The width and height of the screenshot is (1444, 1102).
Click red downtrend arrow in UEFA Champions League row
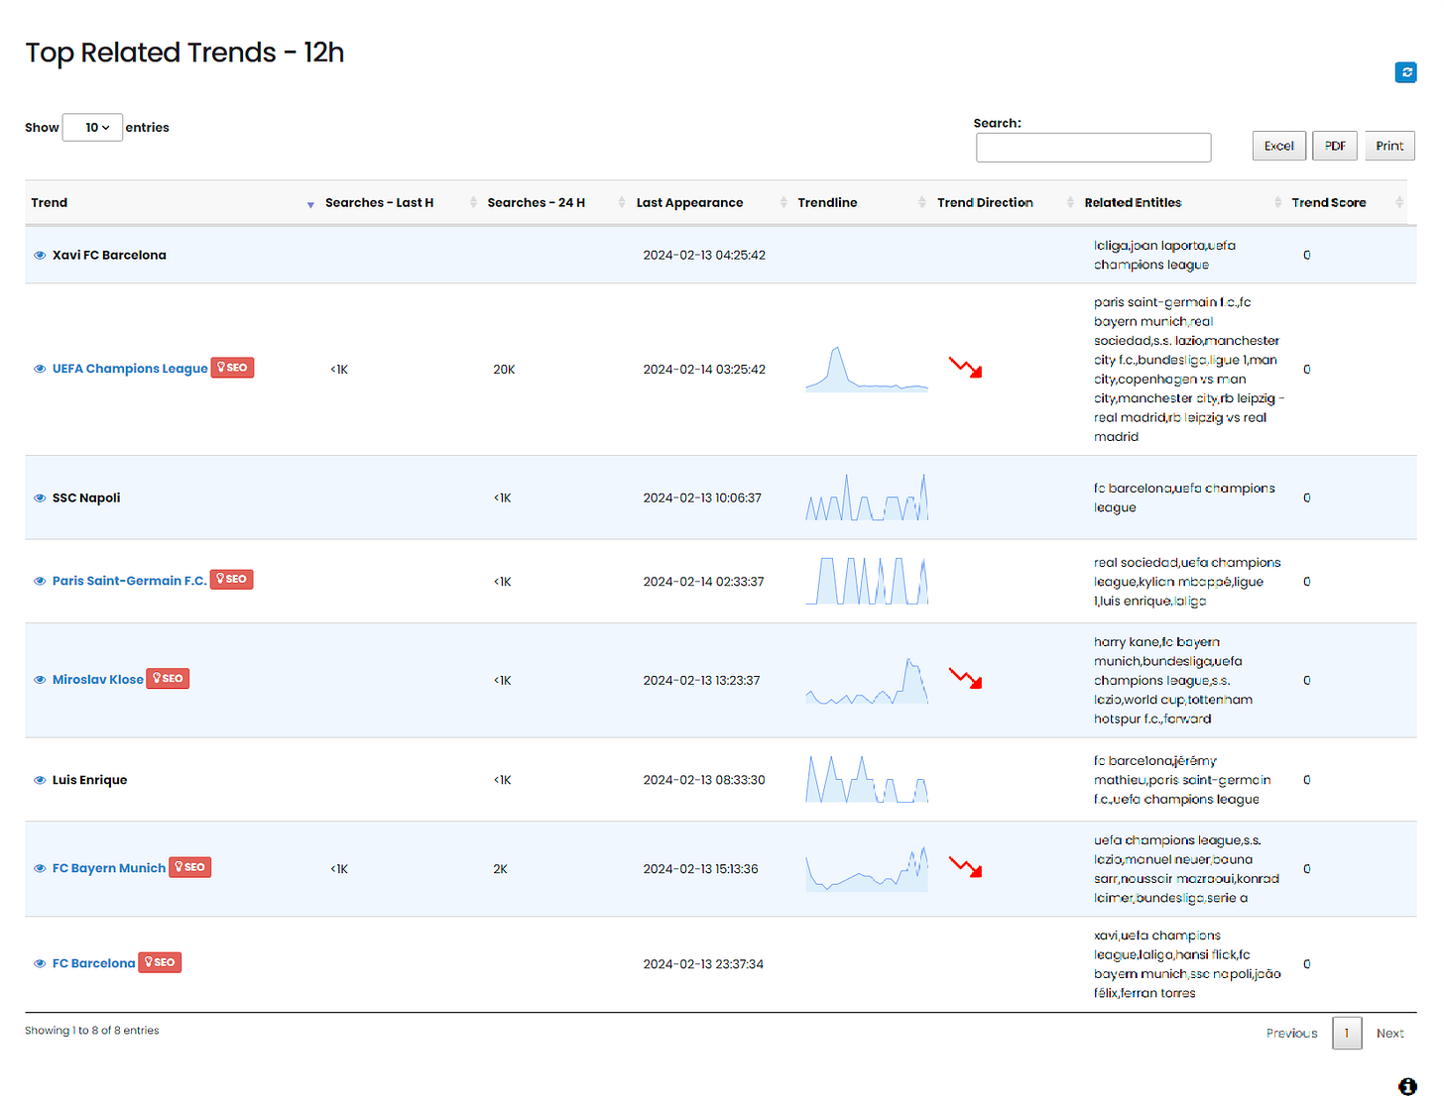click(x=965, y=368)
